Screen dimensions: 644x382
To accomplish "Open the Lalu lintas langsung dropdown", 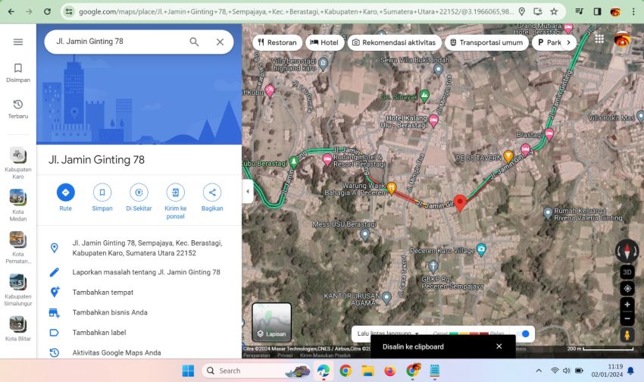I will click(388, 333).
